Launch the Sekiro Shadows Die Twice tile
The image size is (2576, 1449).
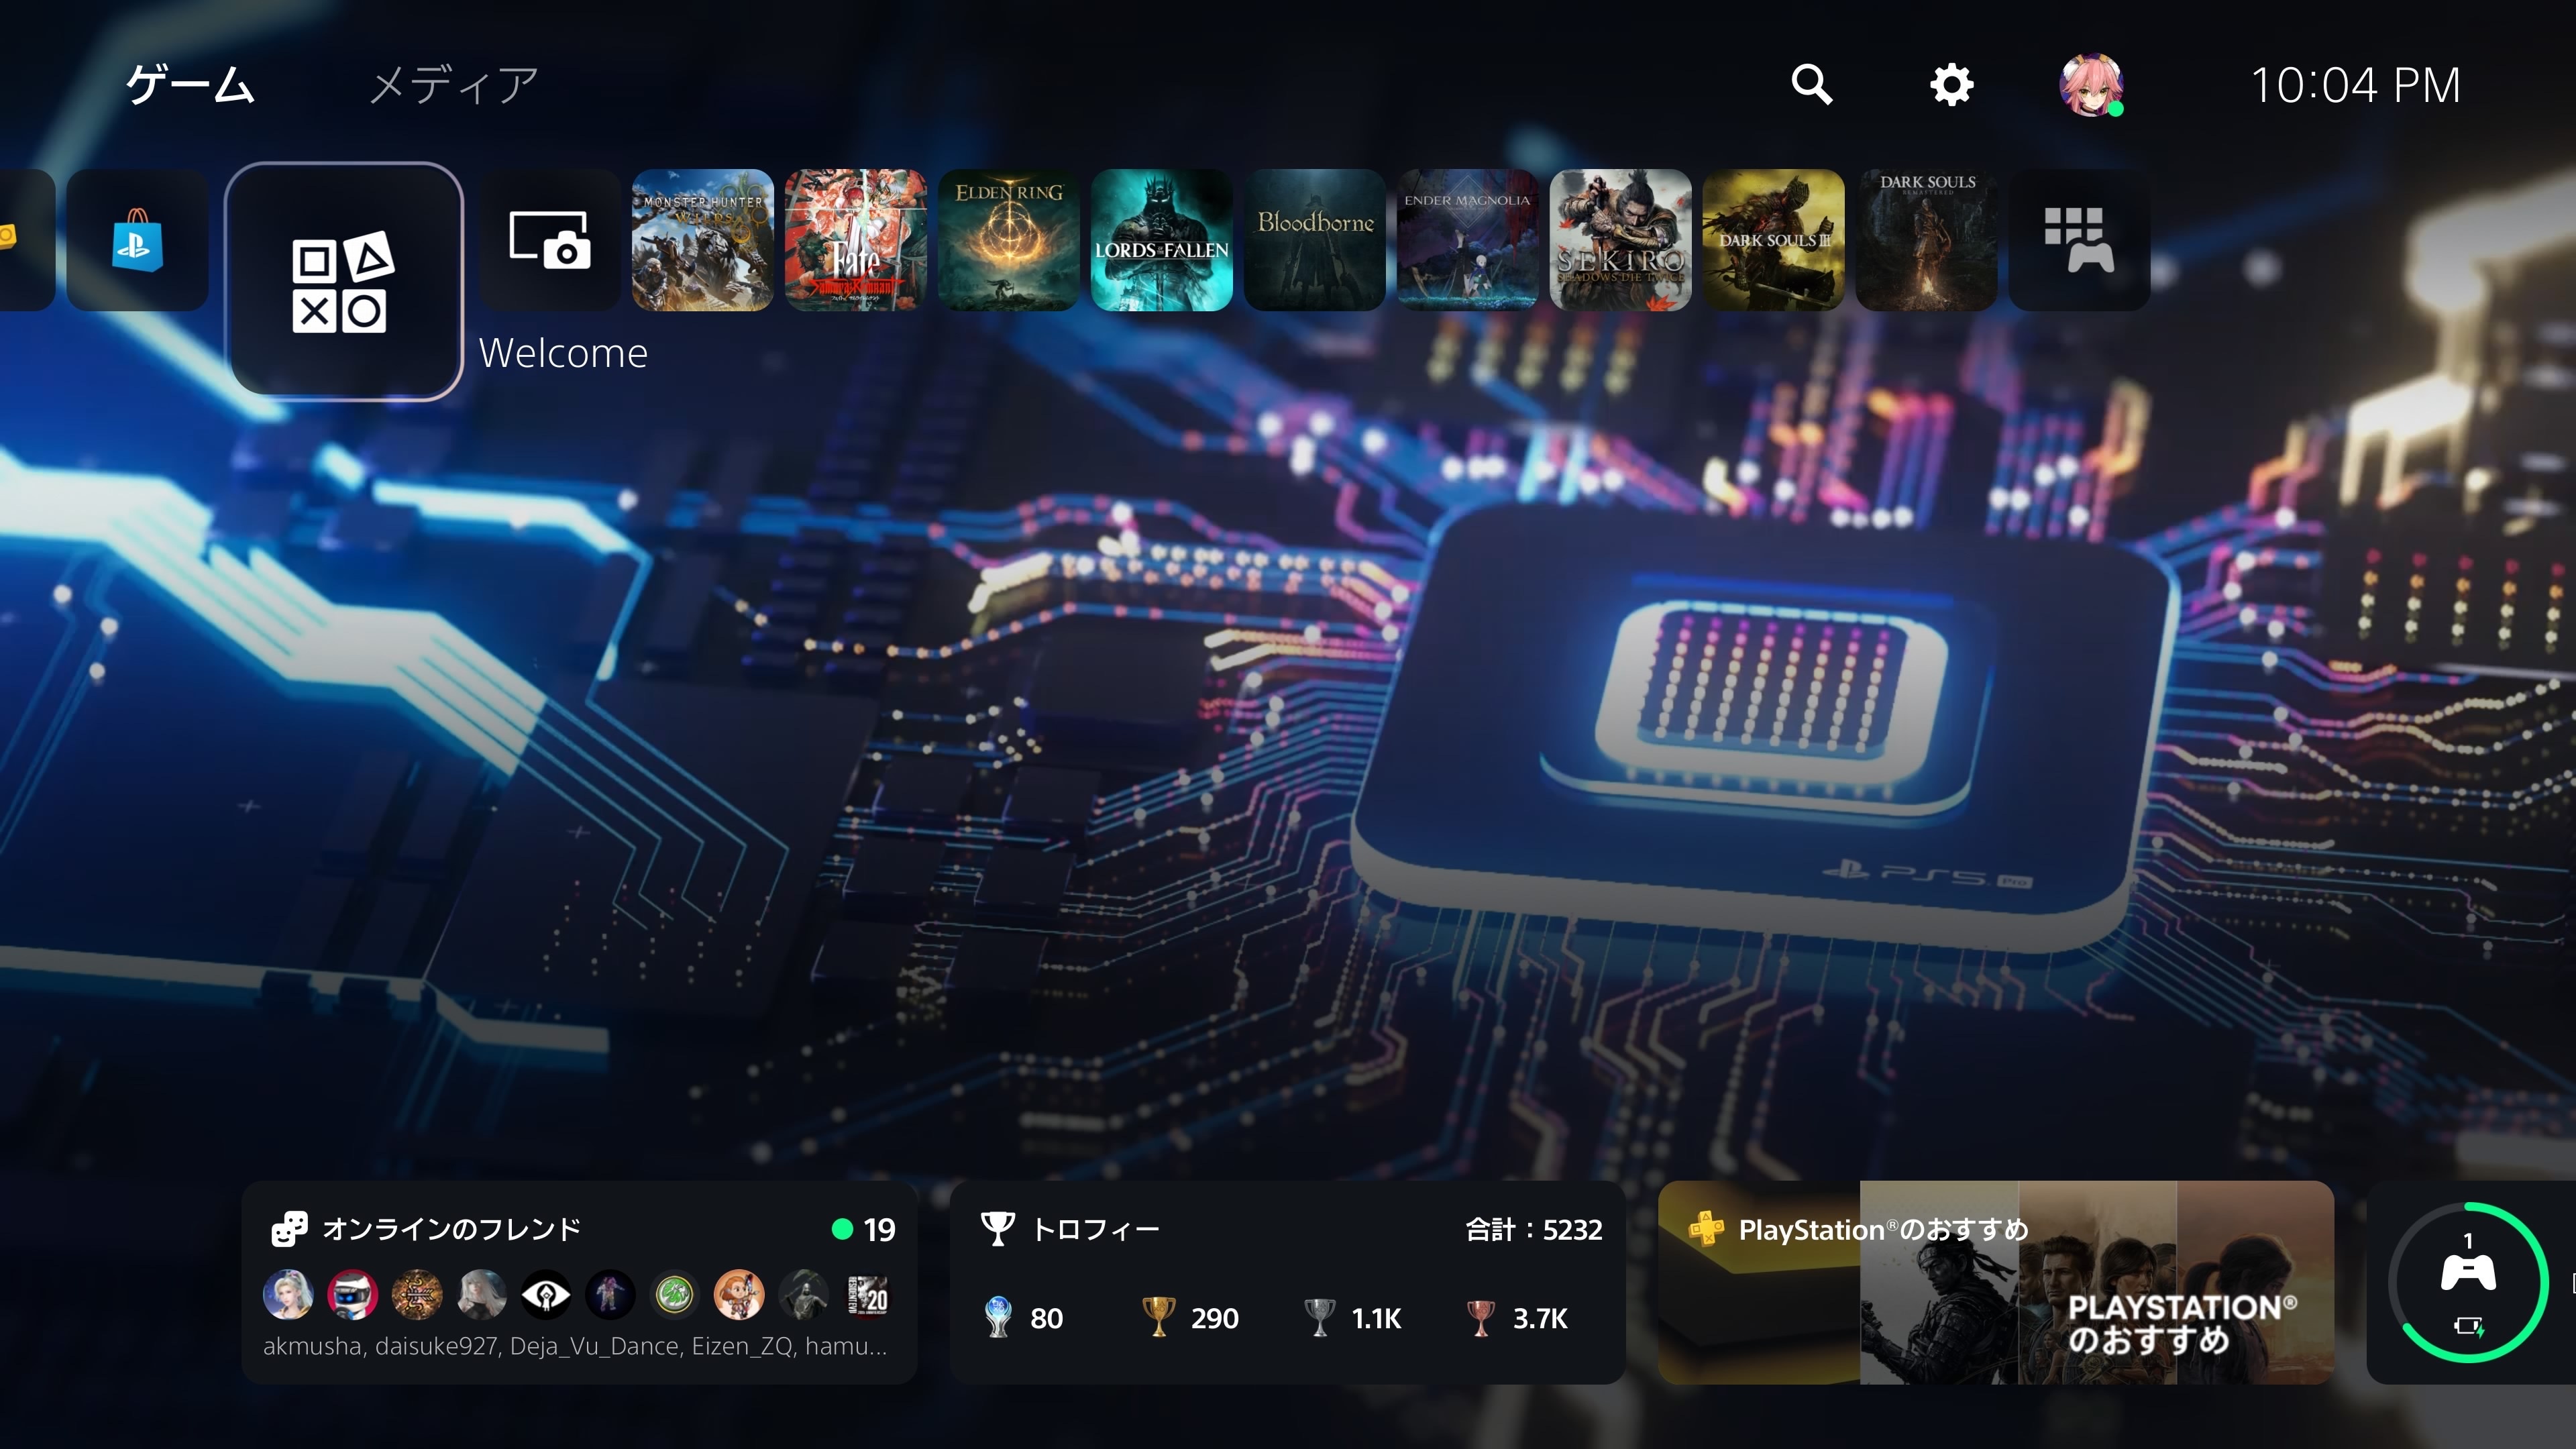pos(1621,240)
